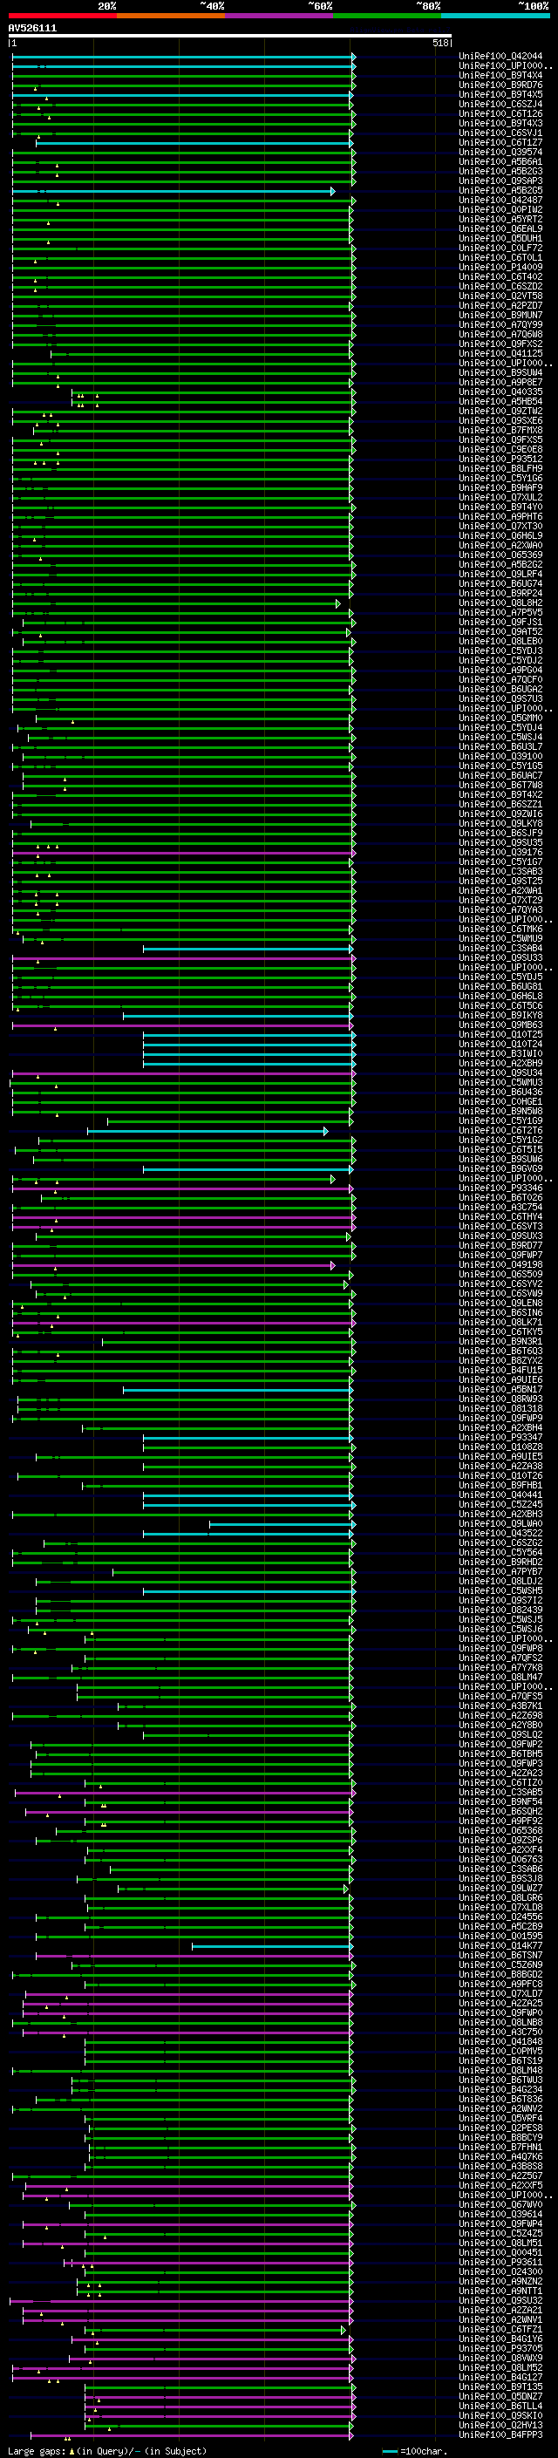Open hit UniRef100_Q42044
Viewport: 558px width, 2458px height.
pyautogui.click(x=500, y=57)
